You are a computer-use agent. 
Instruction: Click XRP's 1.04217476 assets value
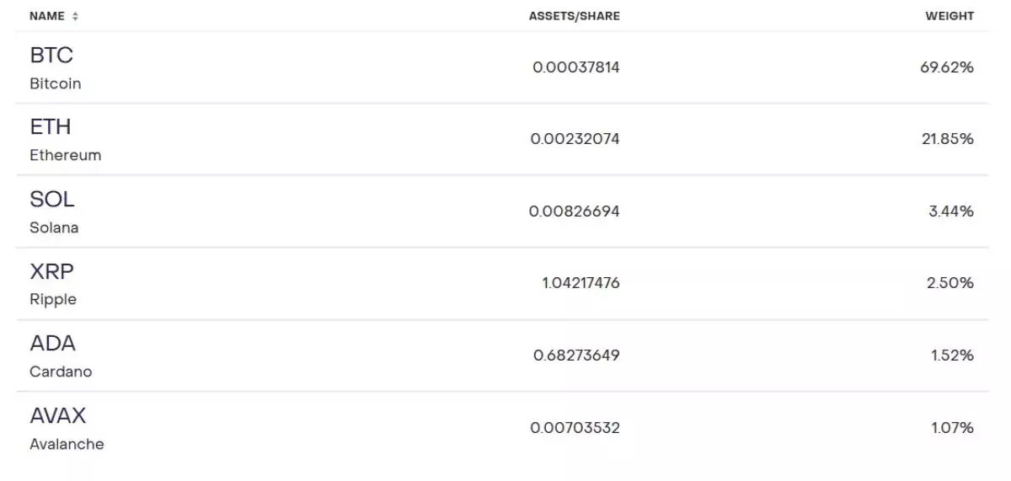pyautogui.click(x=580, y=283)
